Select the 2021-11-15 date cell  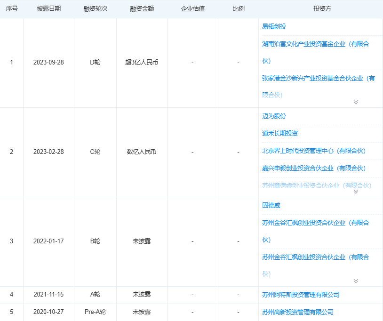point(48,294)
